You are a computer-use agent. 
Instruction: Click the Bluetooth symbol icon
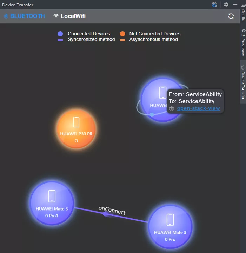(6, 16)
